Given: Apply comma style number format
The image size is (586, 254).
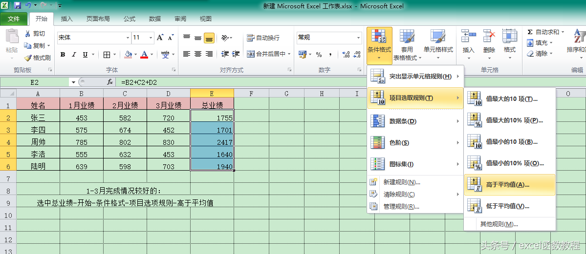Looking at the screenshot, I should coord(330,55).
